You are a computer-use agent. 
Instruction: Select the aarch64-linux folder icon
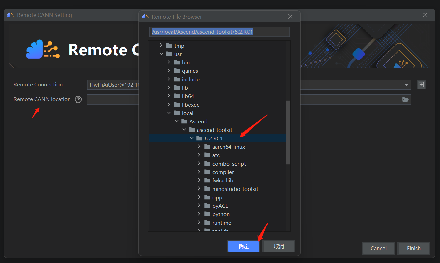207,147
